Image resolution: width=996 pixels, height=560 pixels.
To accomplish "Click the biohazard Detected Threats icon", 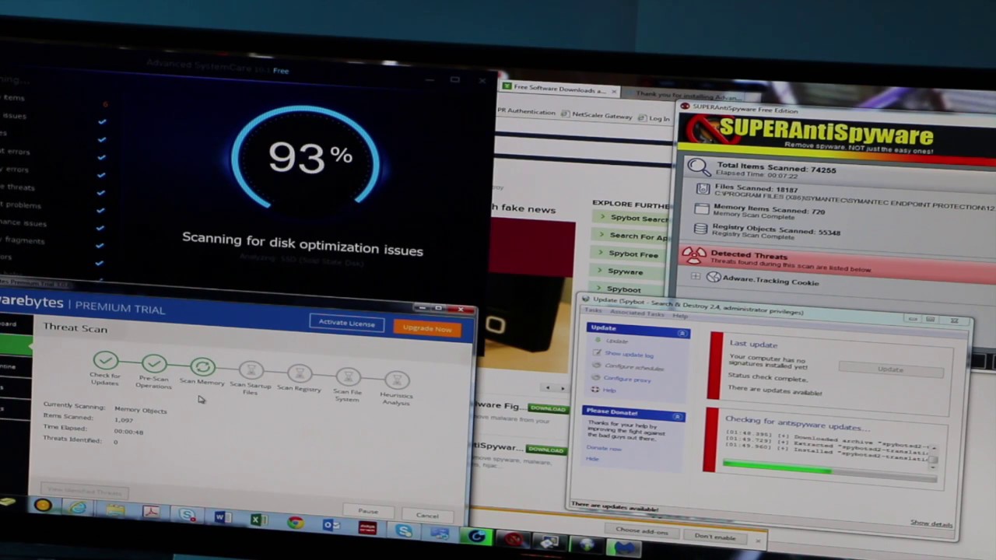I will (694, 254).
